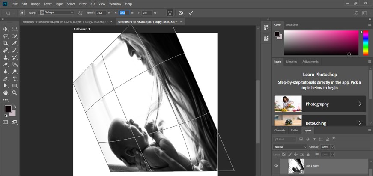Click the foreground color swatch in toolbar
Image resolution: width=373 pixels, height=176 pixels.
[x=8, y=109]
